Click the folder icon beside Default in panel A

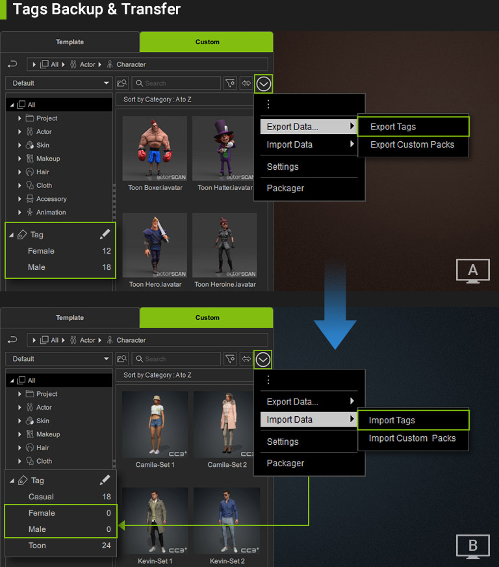(122, 83)
